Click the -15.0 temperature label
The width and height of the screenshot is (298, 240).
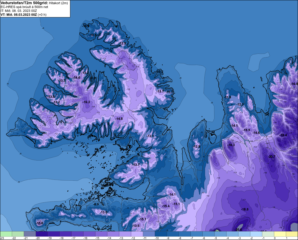pyautogui.click(x=40, y=223)
